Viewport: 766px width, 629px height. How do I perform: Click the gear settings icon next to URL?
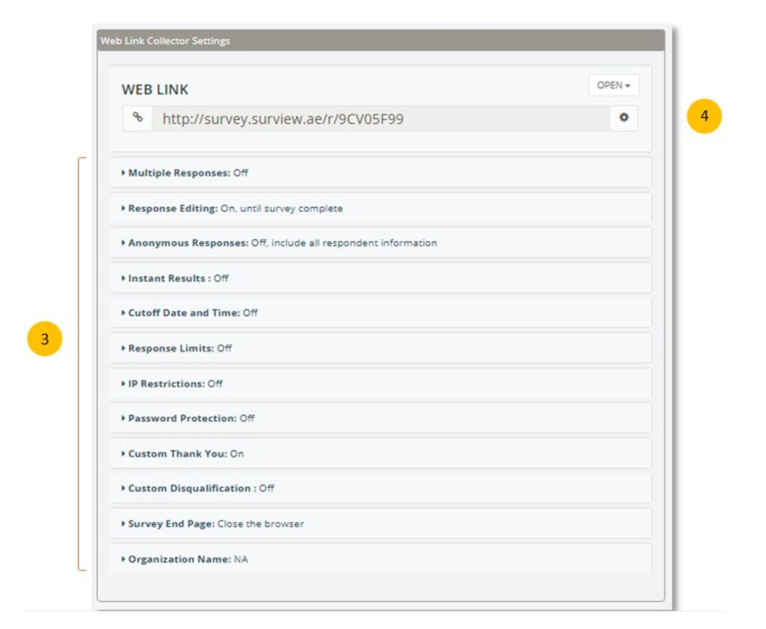[x=623, y=118]
